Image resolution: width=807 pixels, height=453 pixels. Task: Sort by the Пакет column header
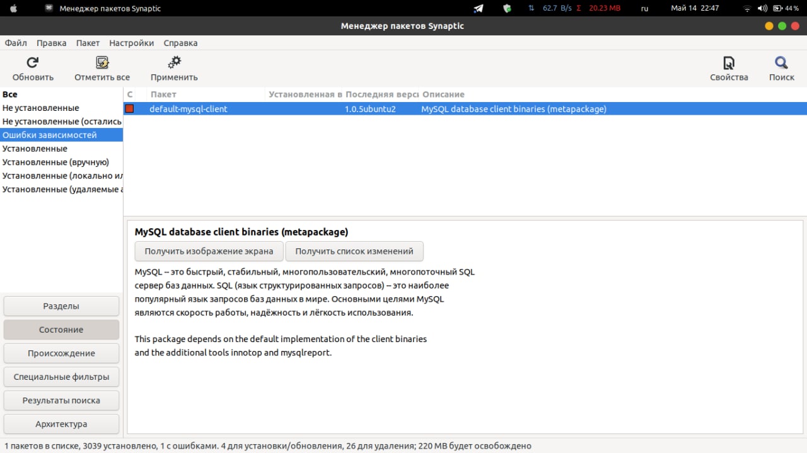[x=206, y=95]
